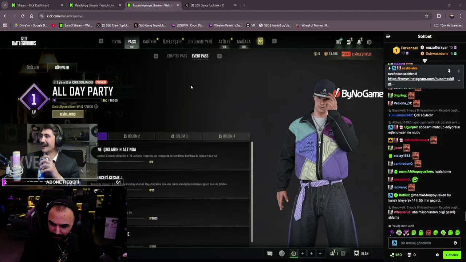Viewport: 466px width, 262px height.
Task: Open chat settings gear next to Gönder
Action: [437, 255]
